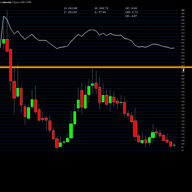Click the 'OH: 2.75' reading
Viewport: 192px width, 192px height.
tap(131, 12)
